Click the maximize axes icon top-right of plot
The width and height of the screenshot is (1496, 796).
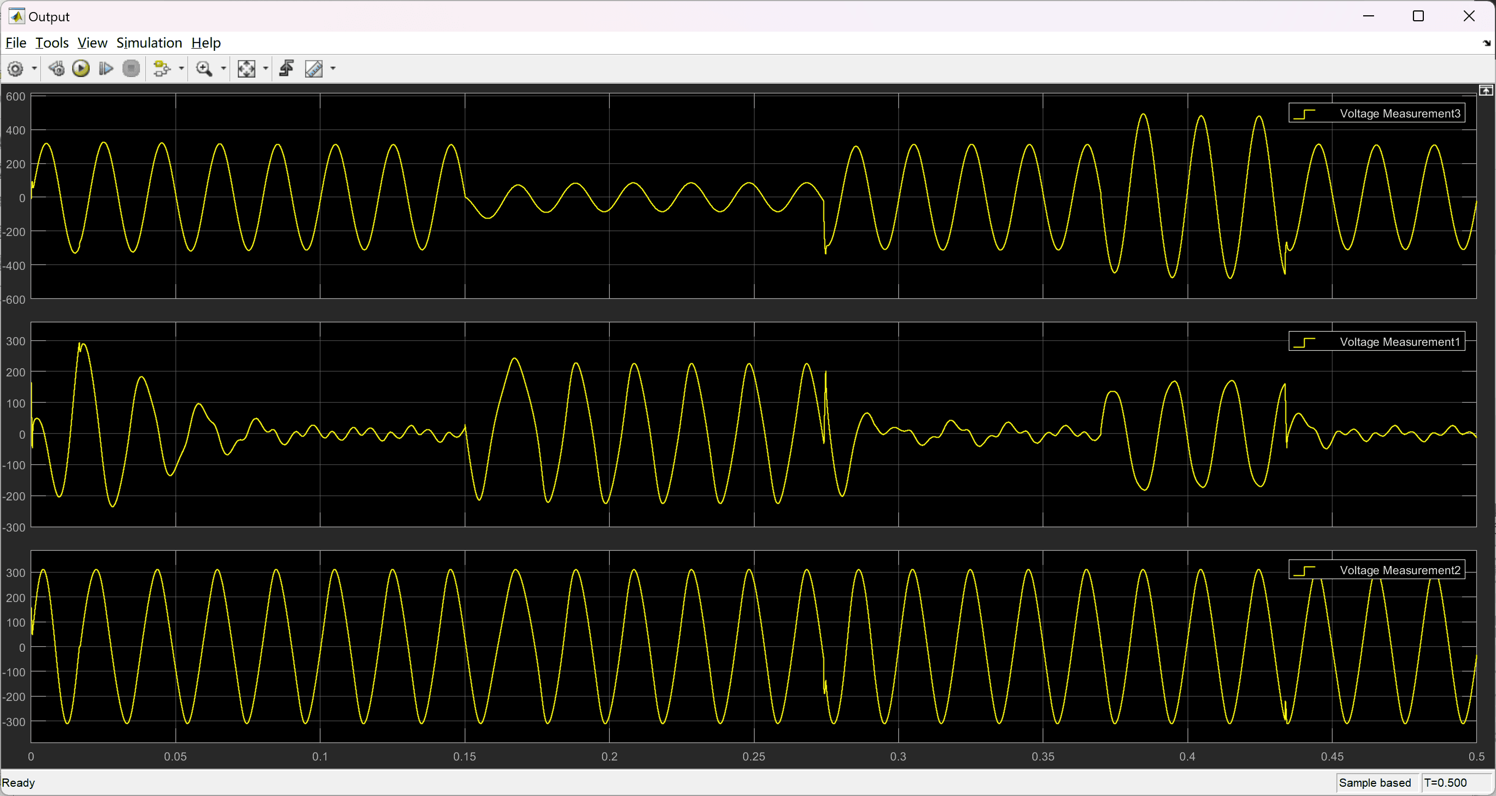click(x=1486, y=91)
